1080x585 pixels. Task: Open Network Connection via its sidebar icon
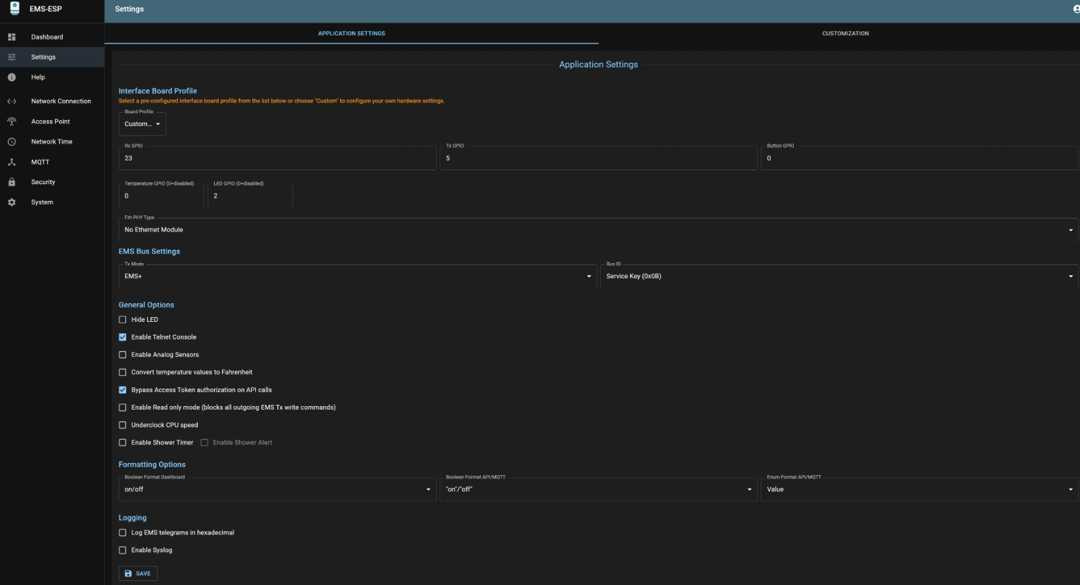tap(11, 101)
